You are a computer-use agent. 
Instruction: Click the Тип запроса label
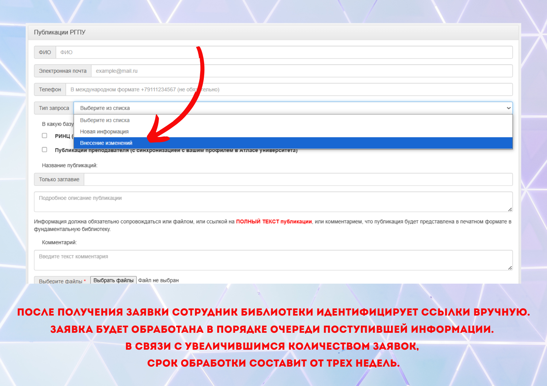click(54, 108)
